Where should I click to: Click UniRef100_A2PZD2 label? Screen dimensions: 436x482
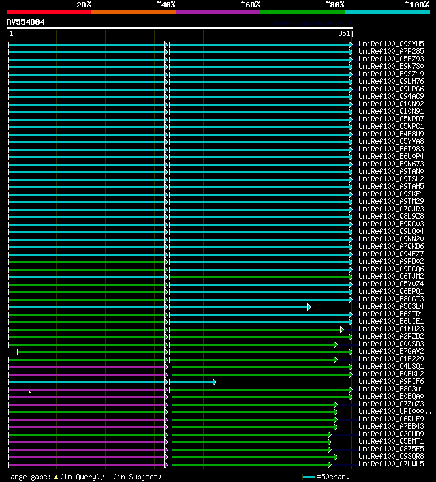click(x=391, y=336)
